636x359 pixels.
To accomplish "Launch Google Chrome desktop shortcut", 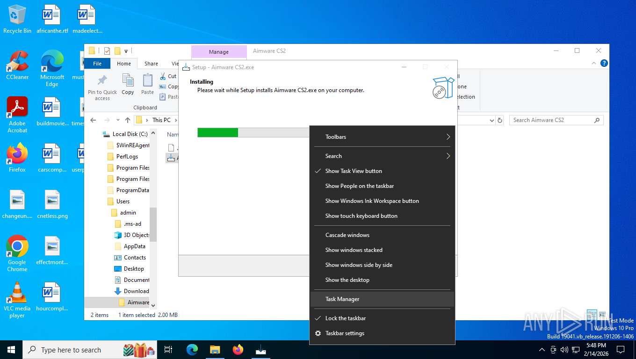I will [17, 254].
